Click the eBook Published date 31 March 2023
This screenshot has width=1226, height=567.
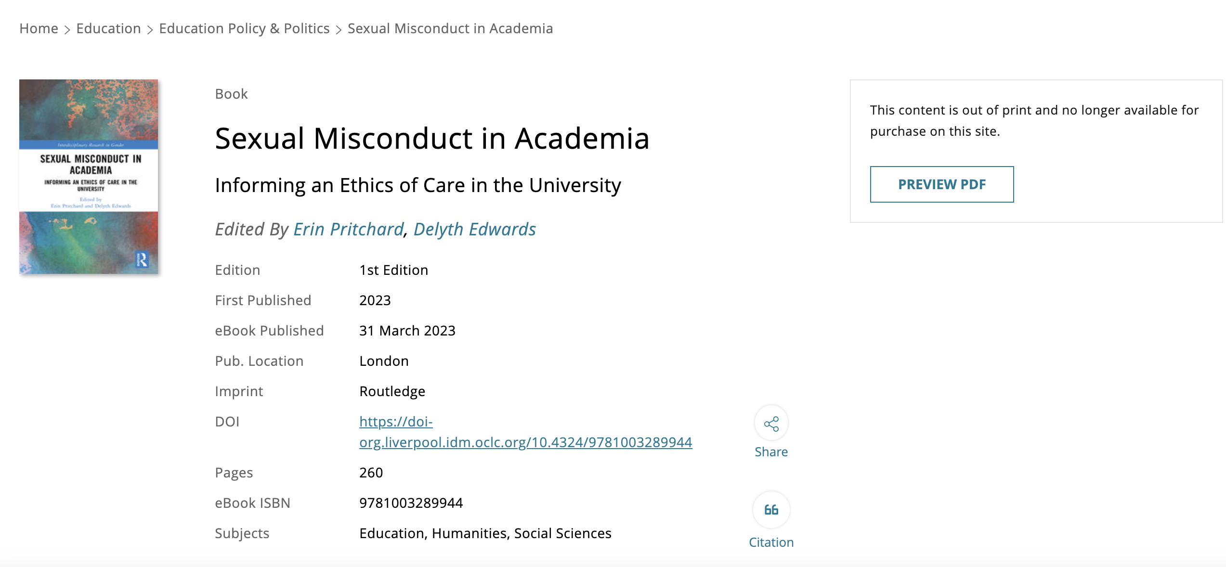(407, 331)
